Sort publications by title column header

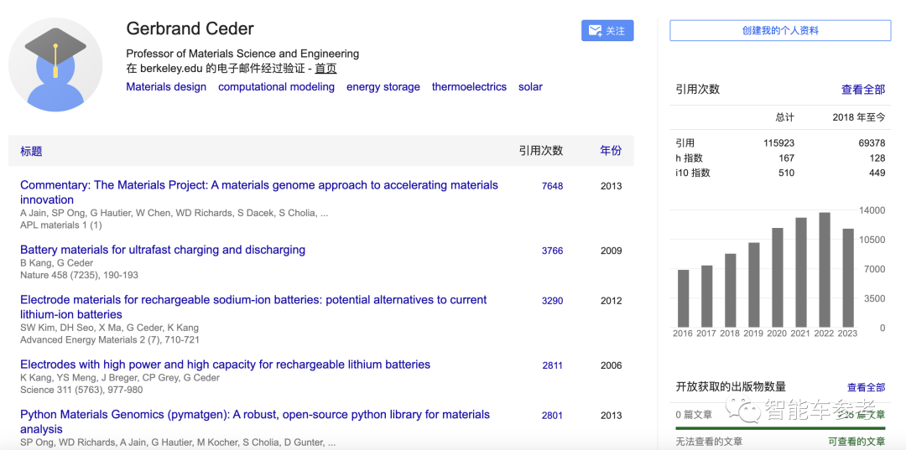[31, 152]
